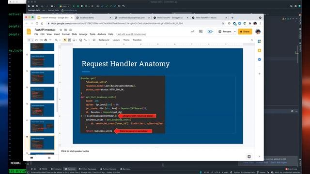Open the Chrome extensions puzzle icon
Screen dimensions: 310x174
(x=250, y=24)
